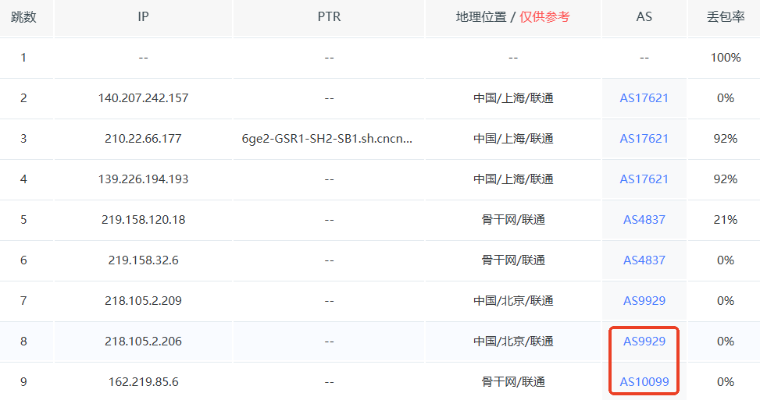Click IP address 219.158.120.18

coord(143,220)
